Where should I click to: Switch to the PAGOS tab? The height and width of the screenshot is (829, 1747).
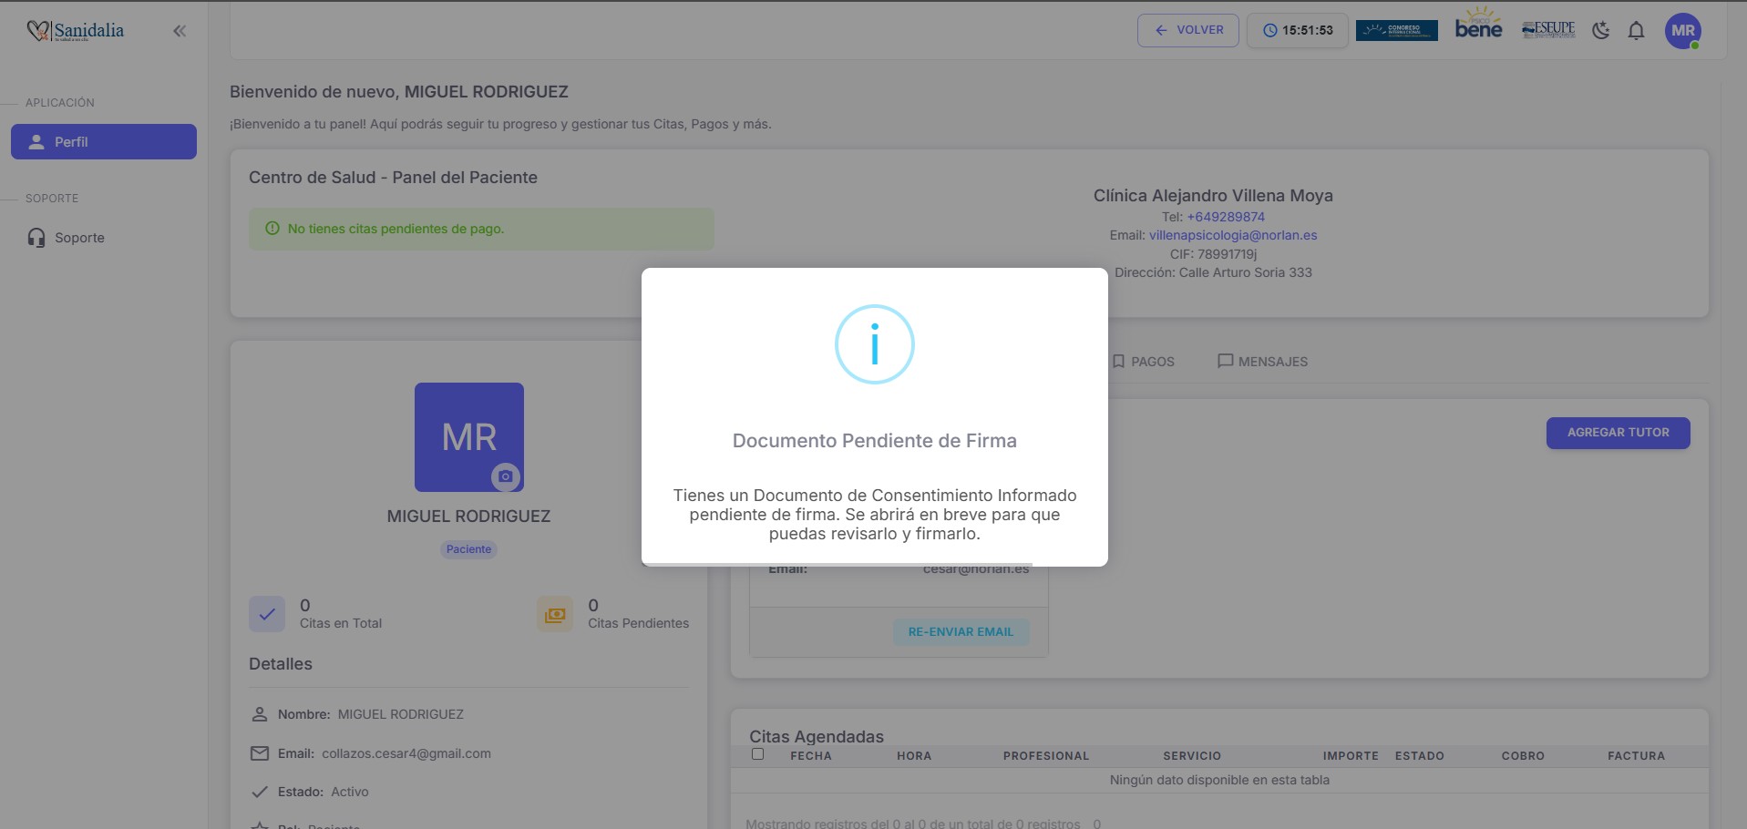tap(1143, 362)
